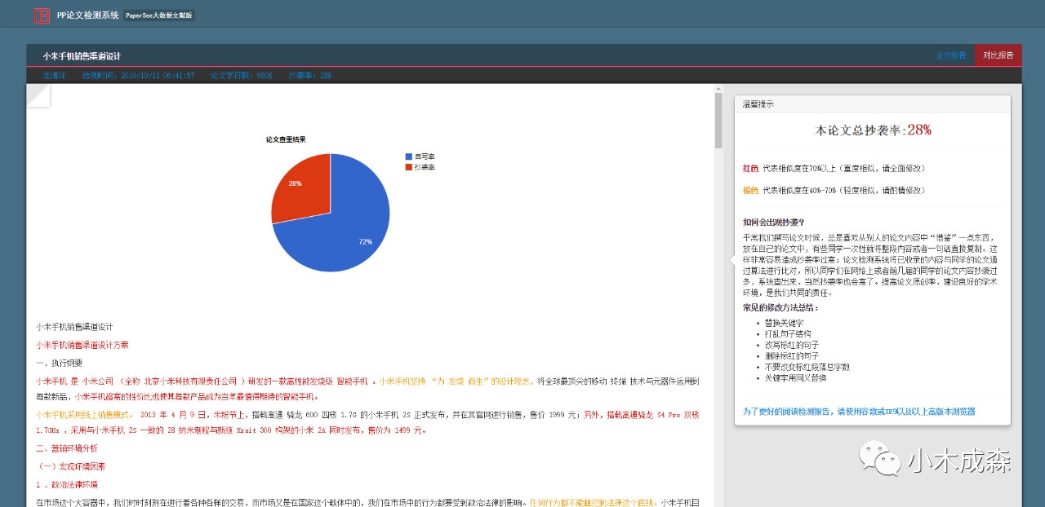Click the 常见的修改方法总结 heading
The height and width of the screenshot is (507, 1045).
click(x=780, y=308)
